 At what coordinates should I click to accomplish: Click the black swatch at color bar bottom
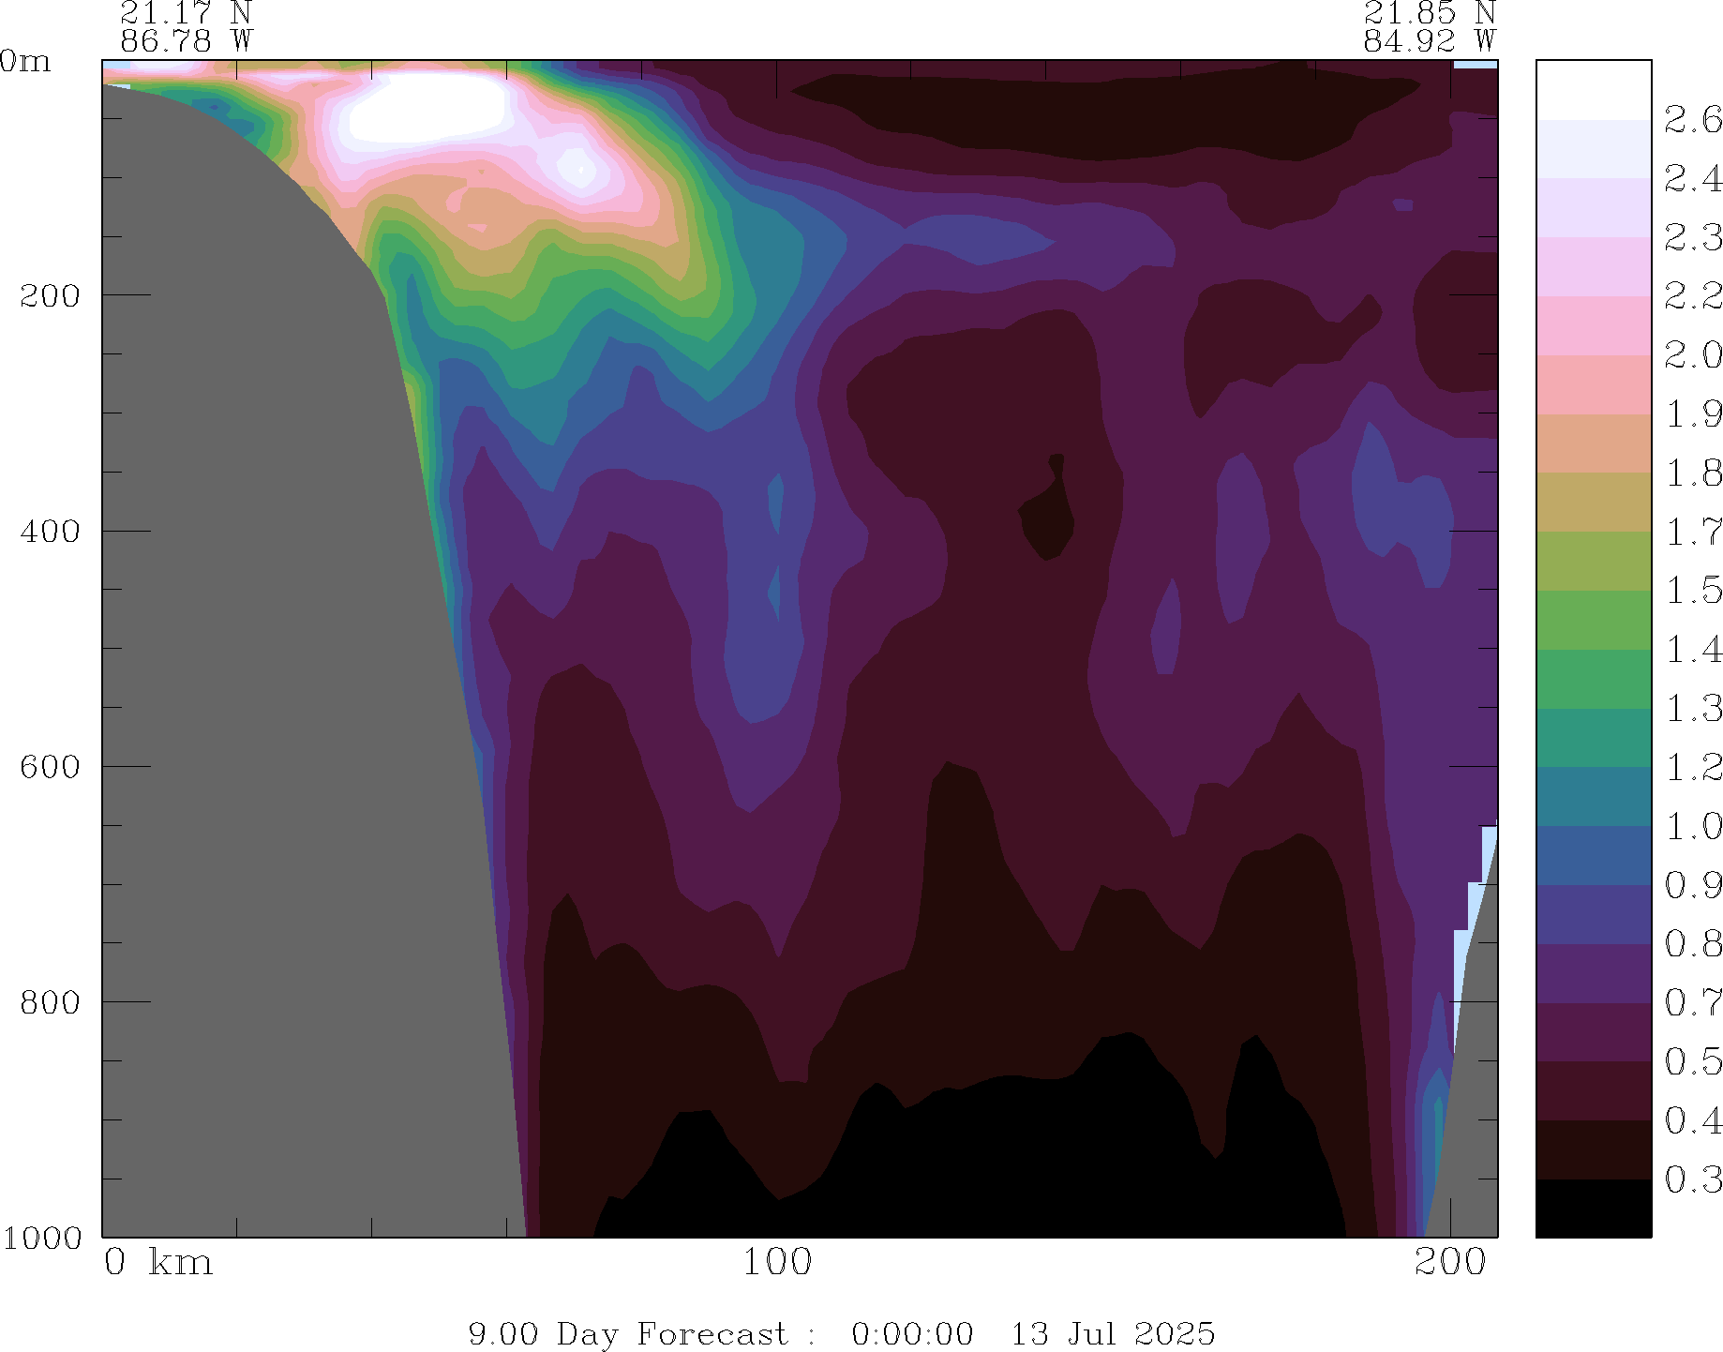1593,1209
